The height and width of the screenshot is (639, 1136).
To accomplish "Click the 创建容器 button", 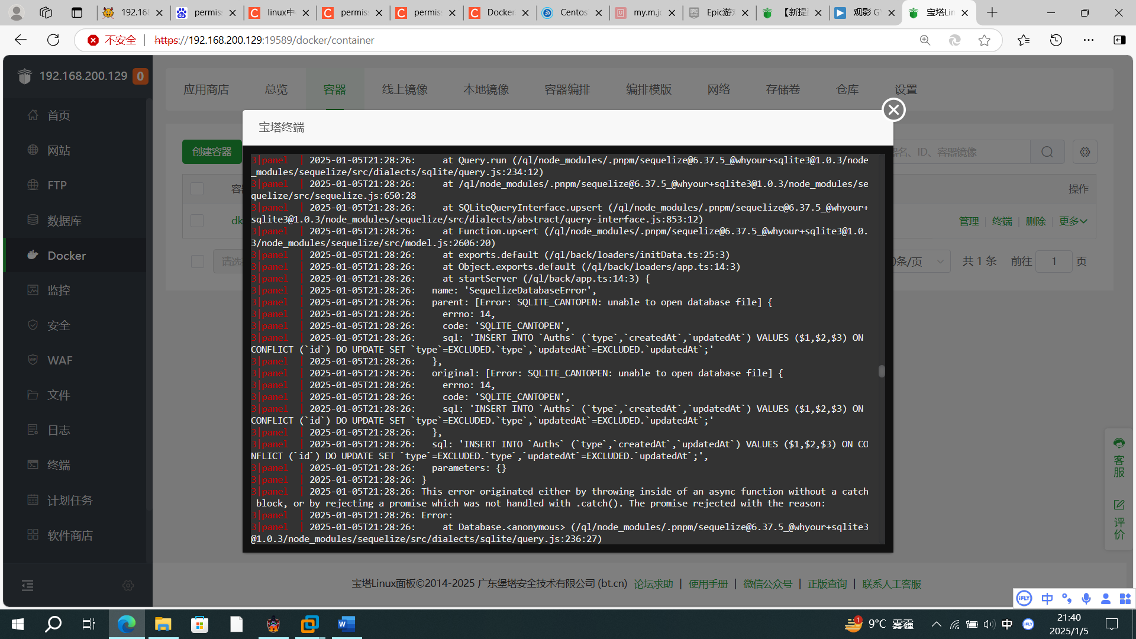I will click(x=212, y=152).
